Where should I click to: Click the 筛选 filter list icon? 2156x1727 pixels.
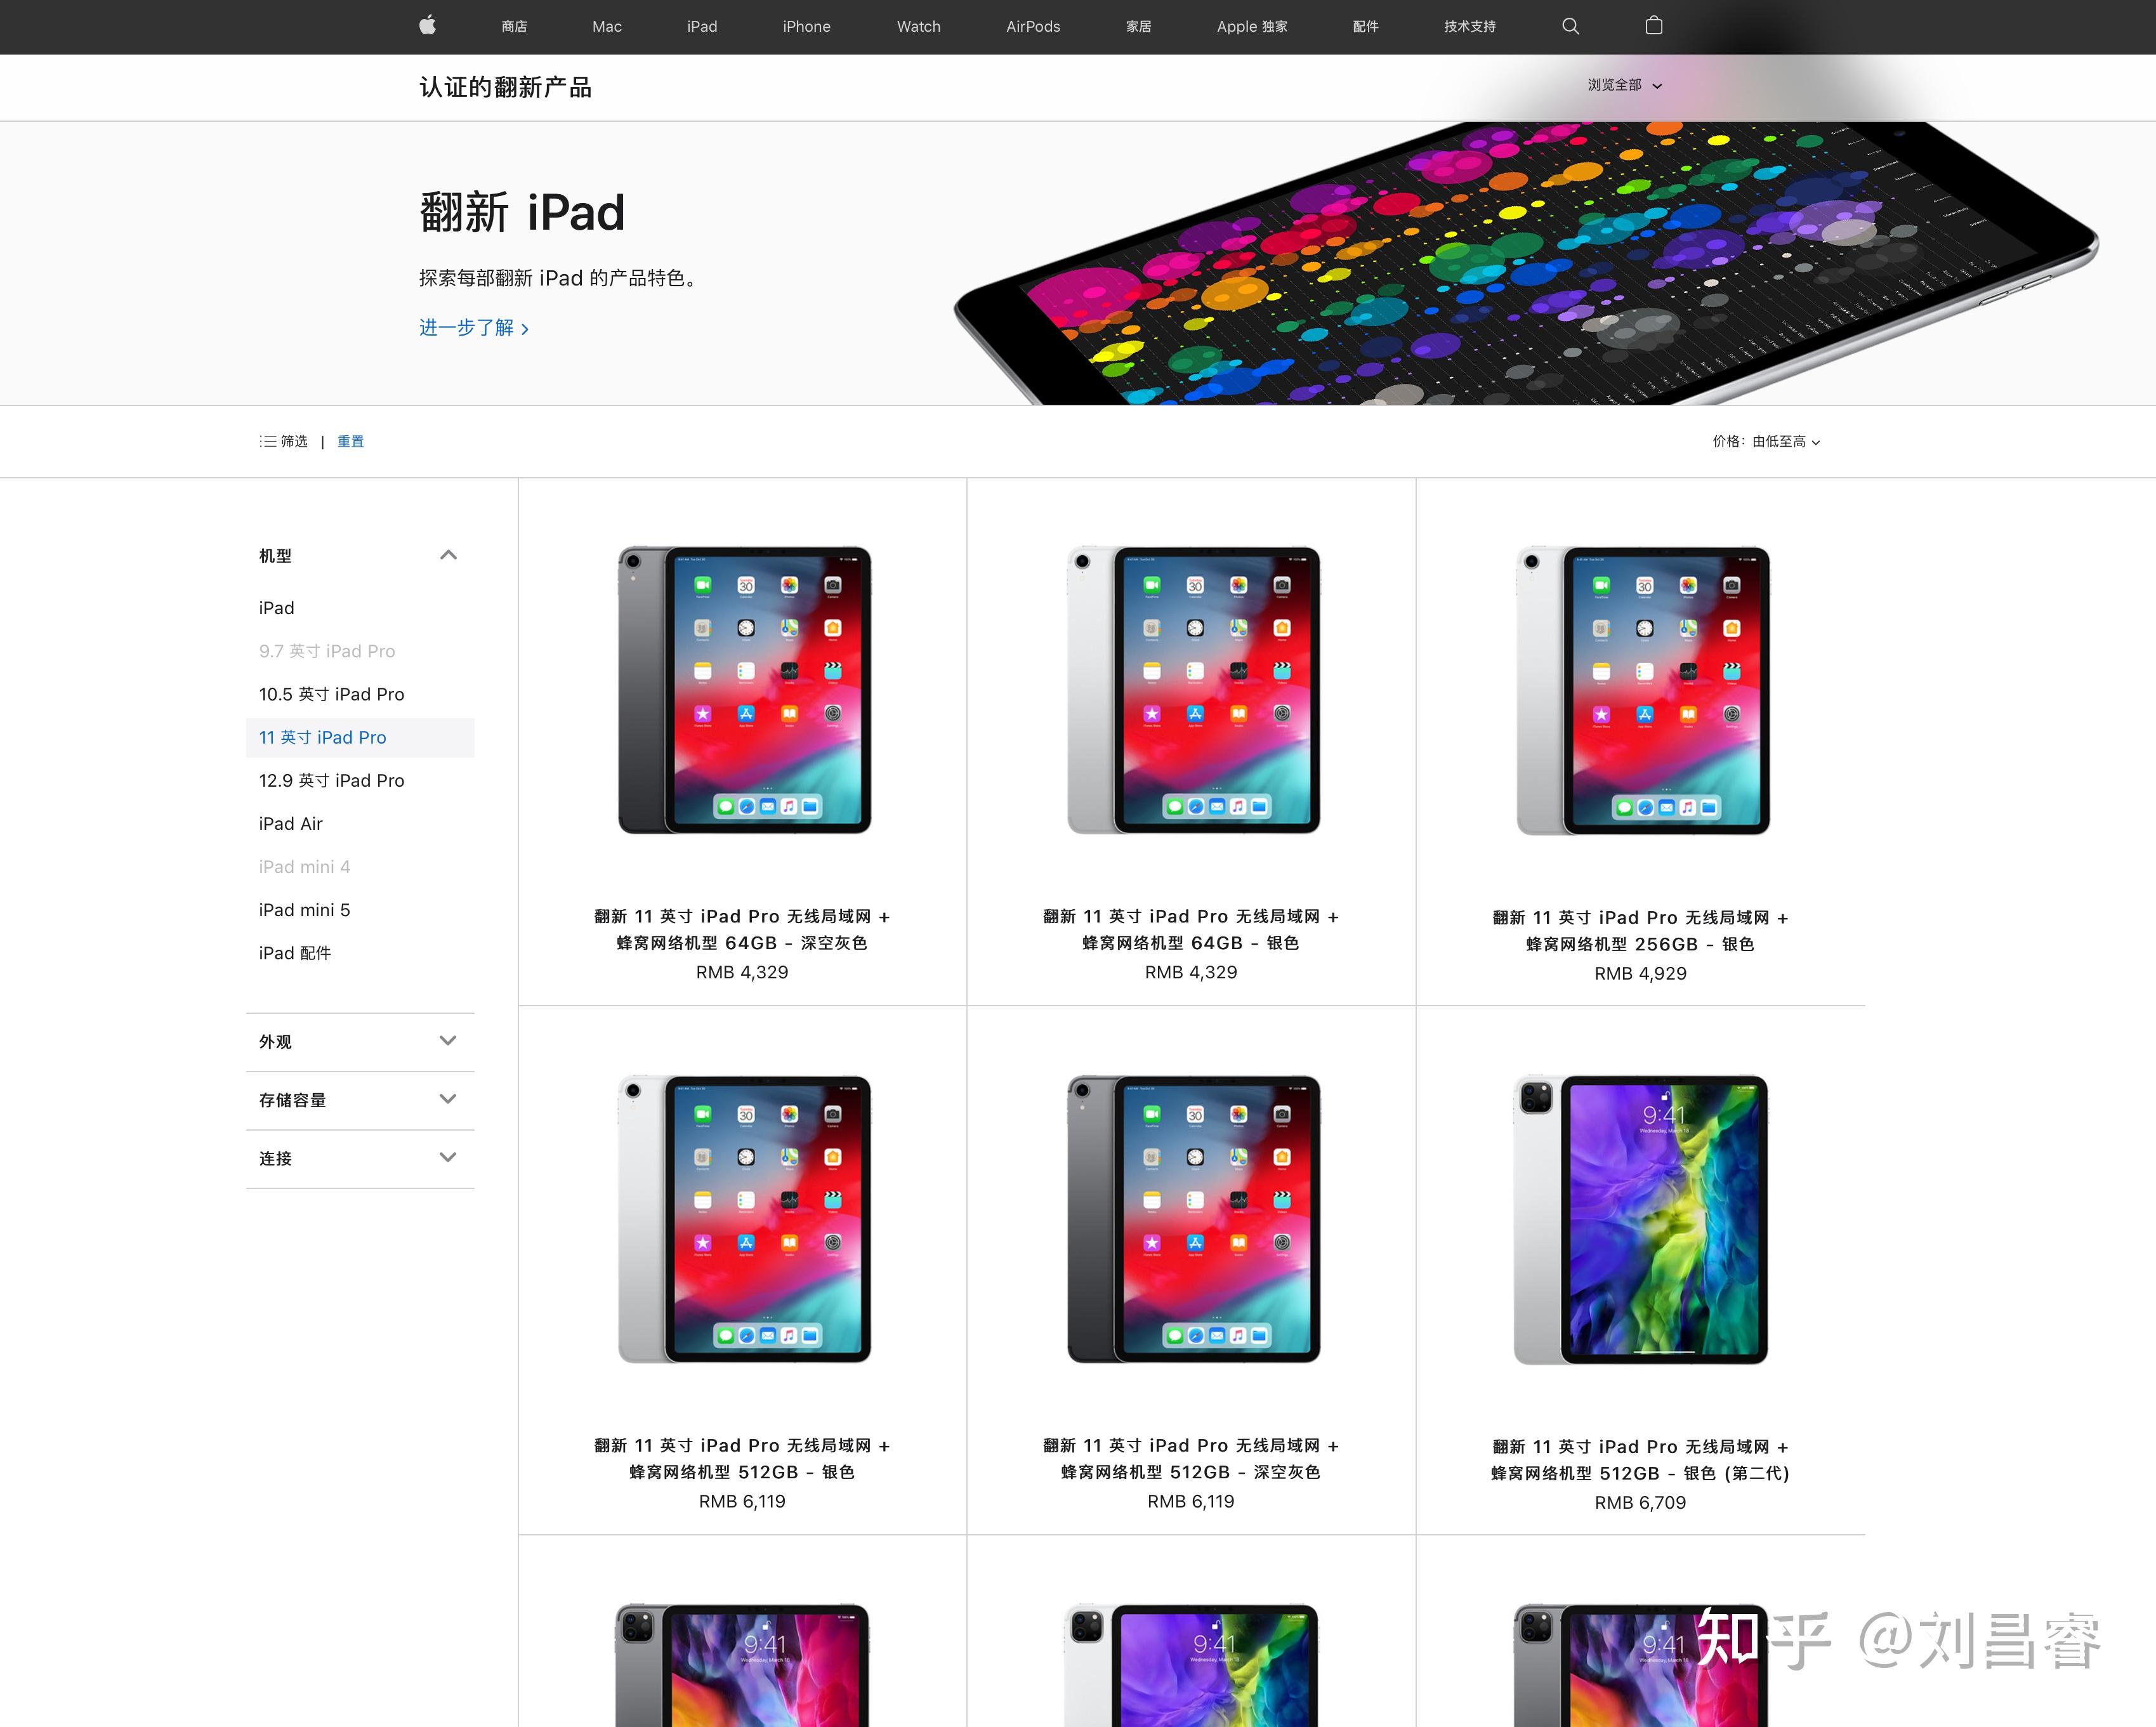[x=268, y=441]
